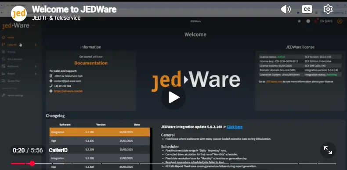The image size is (347, 170).
Task: Click the Queue Chat bubble icon in sidebar
Action: pyautogui.click(x=4, y=81)
